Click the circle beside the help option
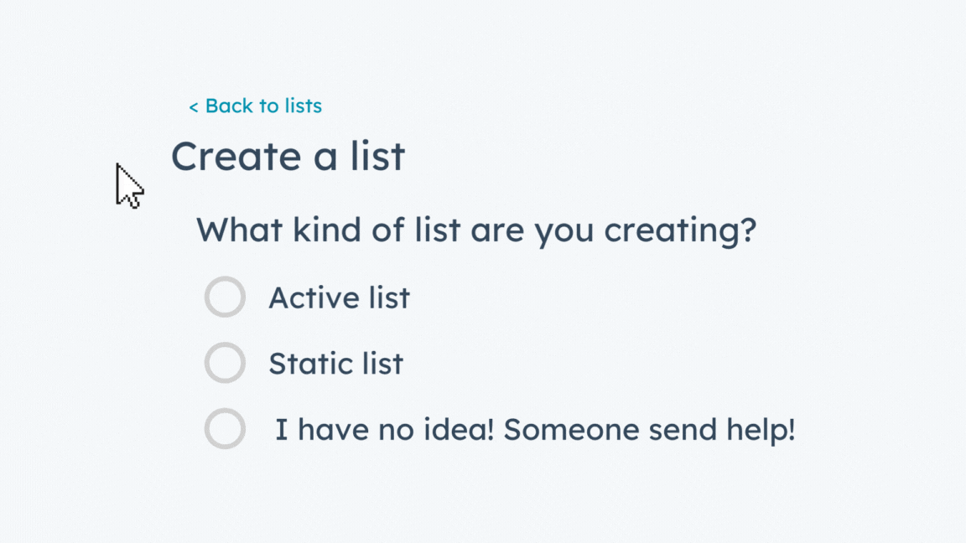This screenshot has width=966, height=543. (225, 428)
